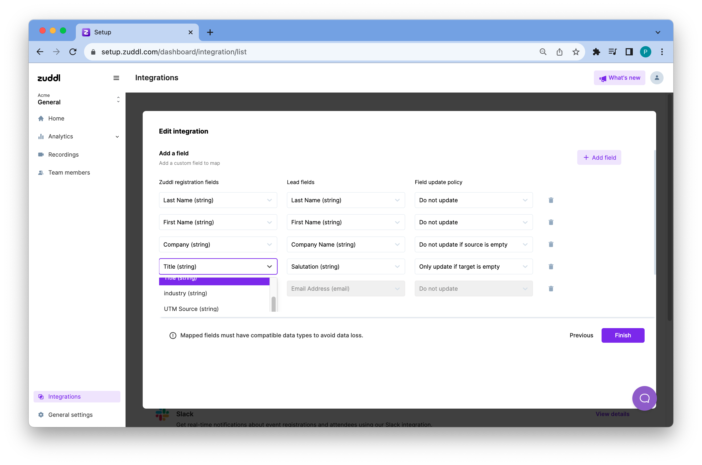Image resolution: width=702 pixels, height=465 pixels.
Task: Click the Add field button
Action: click(x=599, y=157)
